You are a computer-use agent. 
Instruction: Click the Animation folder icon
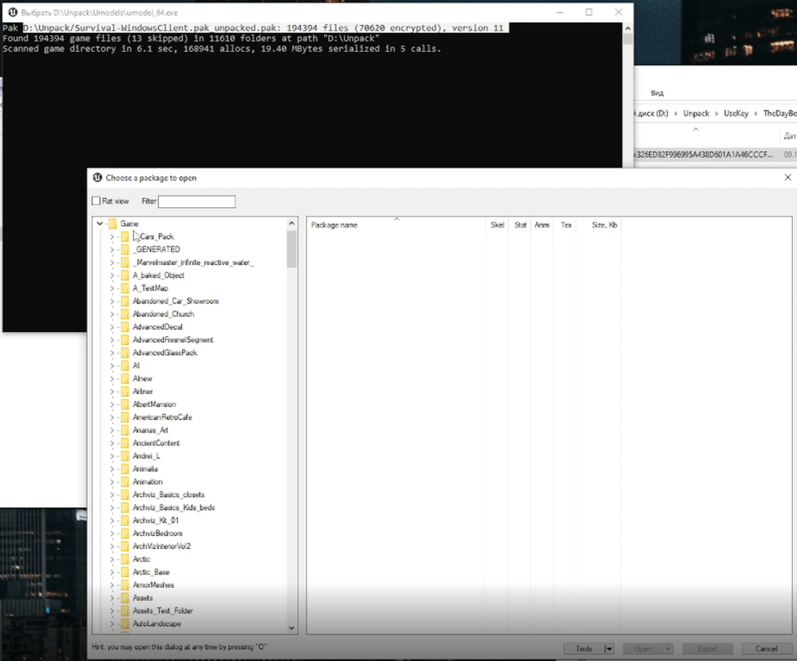click(124, 482)
